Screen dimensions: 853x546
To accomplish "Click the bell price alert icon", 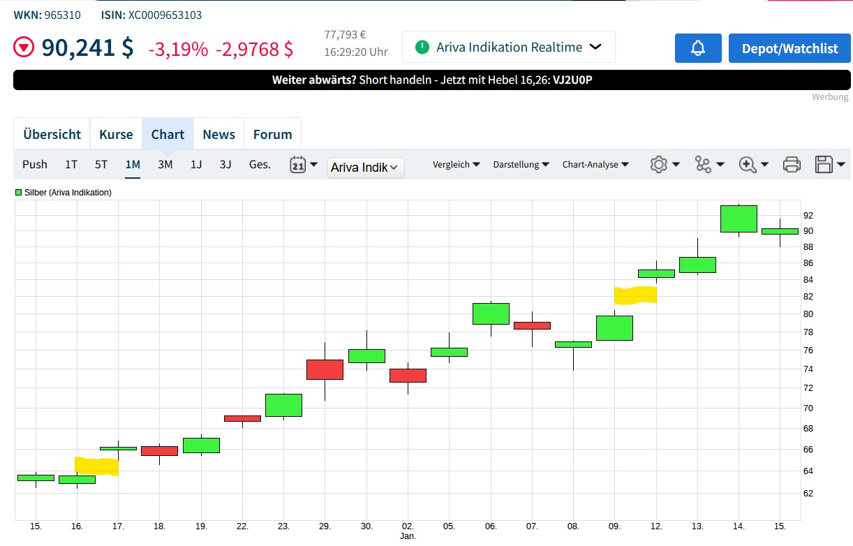I will [x=697, y=48].
